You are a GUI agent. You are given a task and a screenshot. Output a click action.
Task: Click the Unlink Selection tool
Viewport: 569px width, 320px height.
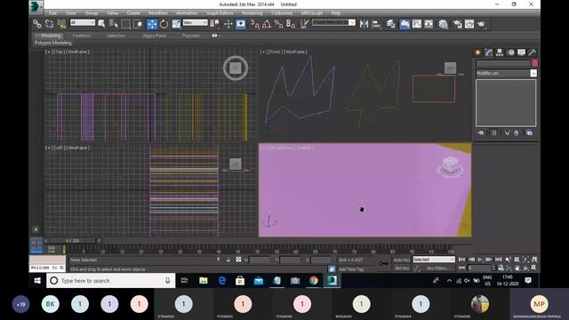pyautogui.click(x=49, y=24)
